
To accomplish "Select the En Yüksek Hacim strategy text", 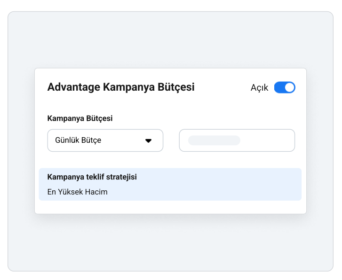I will pyautogui.click(x=78, y=192).
